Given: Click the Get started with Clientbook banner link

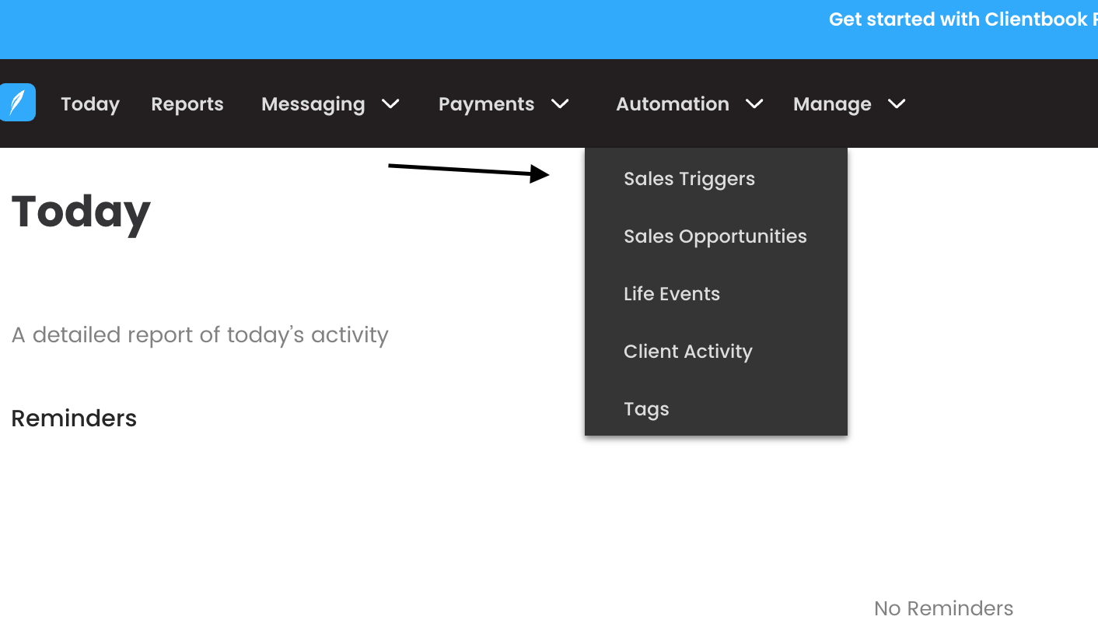Looking at the screenshot, I should coord(963,19).
